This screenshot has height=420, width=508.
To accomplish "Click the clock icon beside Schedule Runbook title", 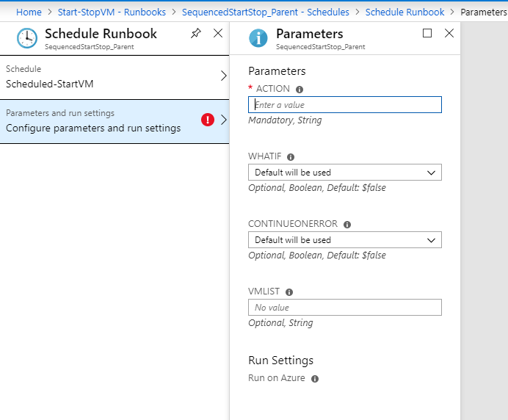I will [26, 38].
